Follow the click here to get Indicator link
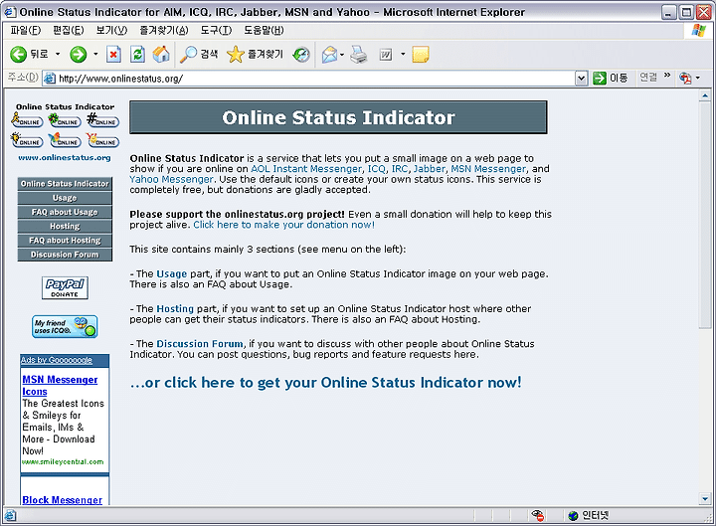The image size is (716, 526). pyautogui.click(x=325, y=383)
